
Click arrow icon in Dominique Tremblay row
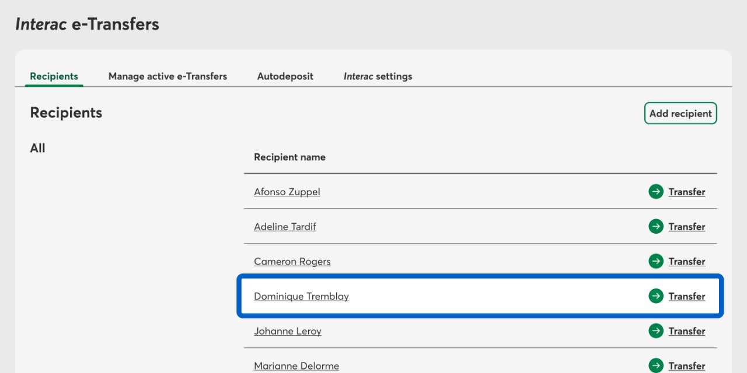pyautogui.click(x=656, y=296)
